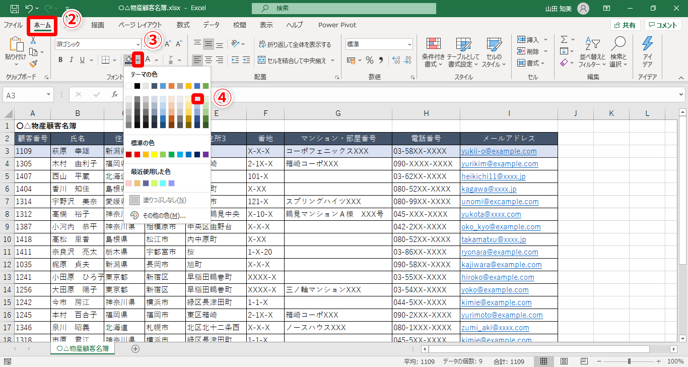Switch to Page Break Preview in status bar
Viewport: 688px width, 367px height.
point(584,361)
